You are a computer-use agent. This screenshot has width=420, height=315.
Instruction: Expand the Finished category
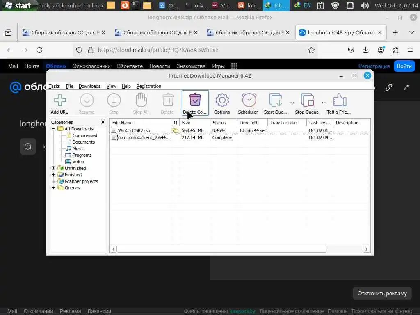(54, 175)
